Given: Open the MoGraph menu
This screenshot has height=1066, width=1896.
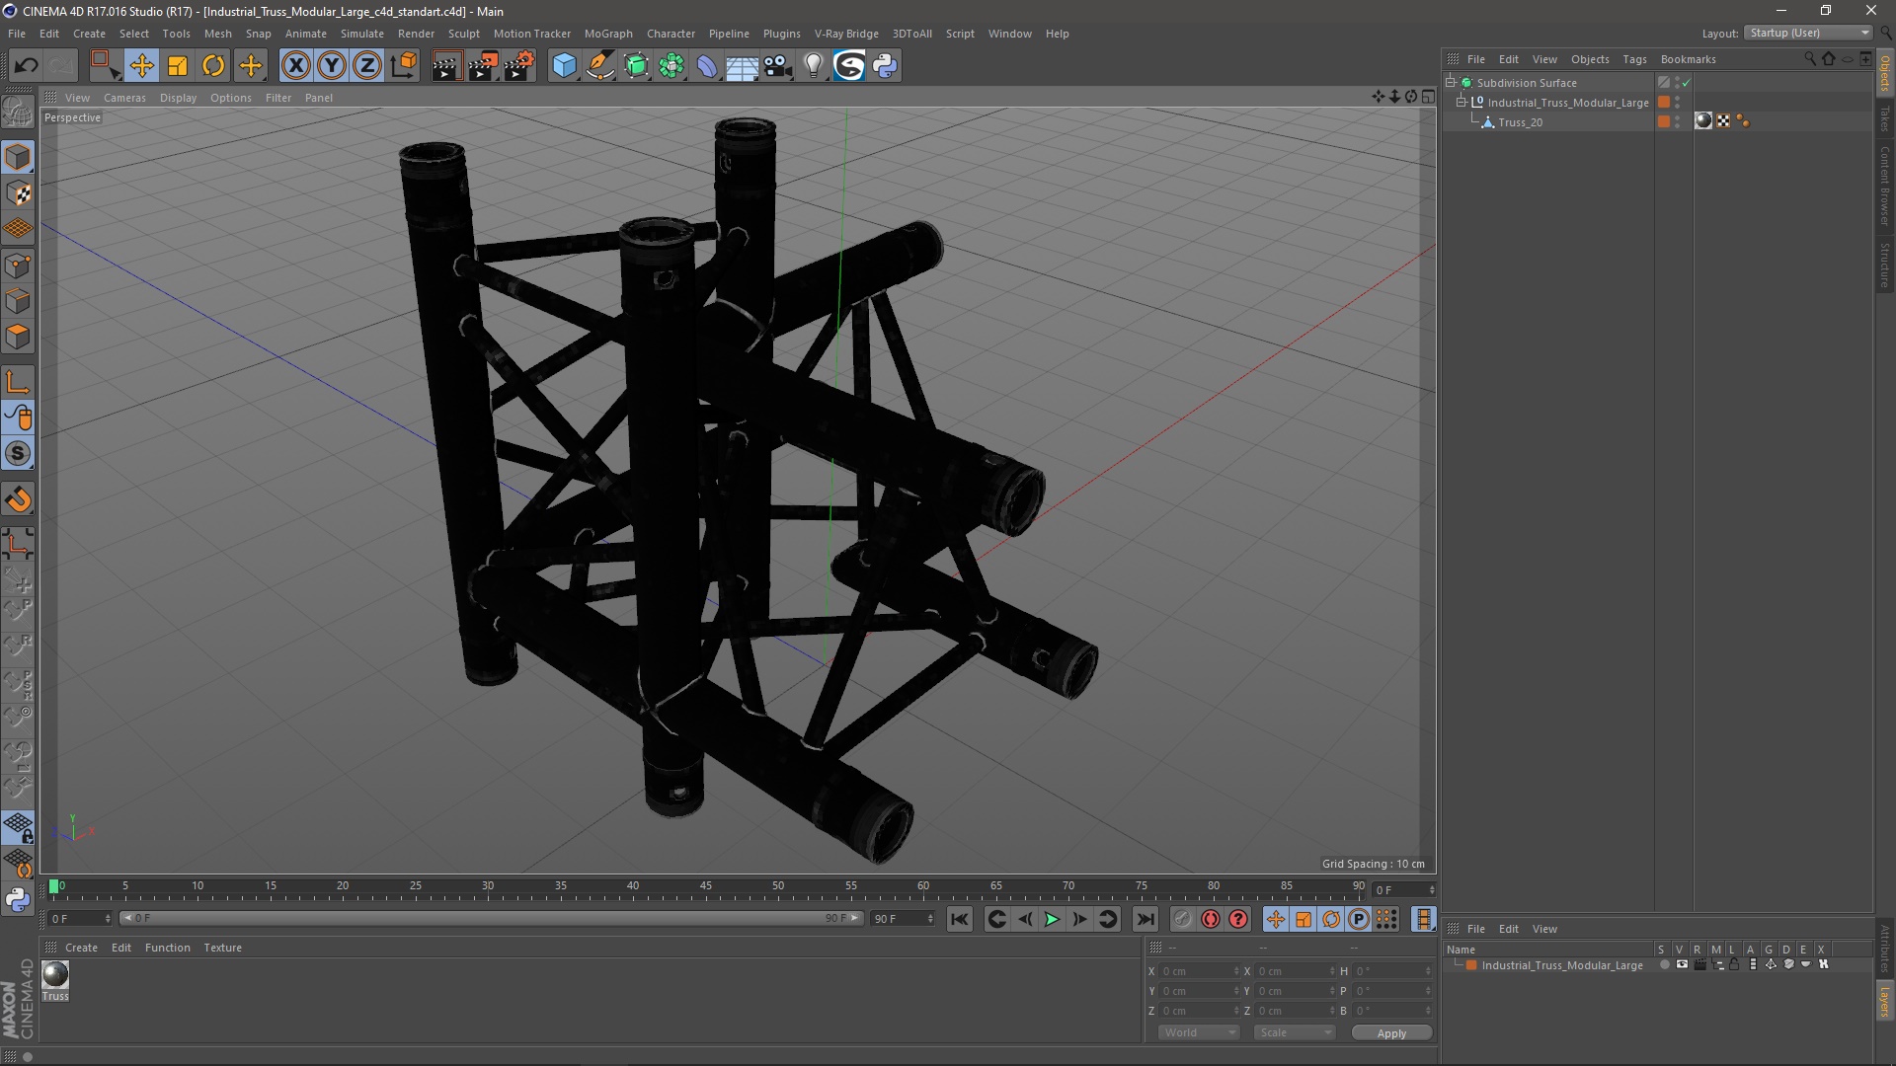Looking at the screenshot, I should [607, 34].
